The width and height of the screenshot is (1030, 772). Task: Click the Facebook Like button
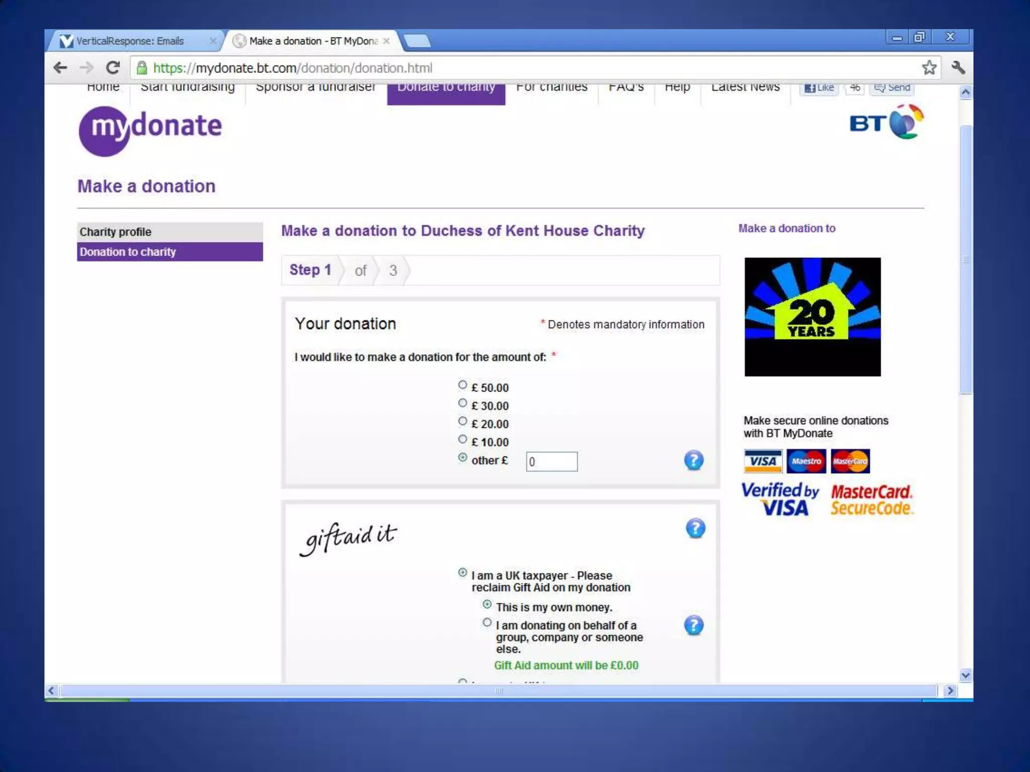click(x=819, y=88)
